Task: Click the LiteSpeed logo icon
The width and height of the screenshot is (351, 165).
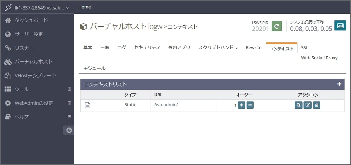Action: [8, 8]
